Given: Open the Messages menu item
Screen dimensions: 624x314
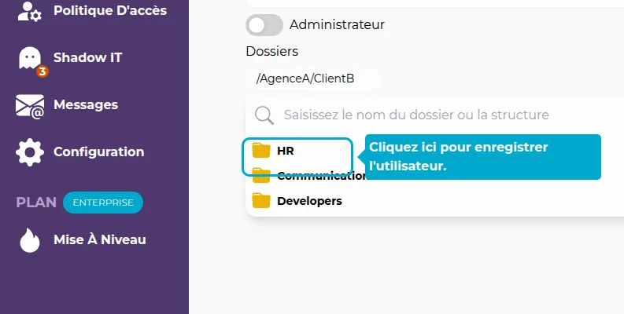Looking at the screenshot, I should coord(86,105).
